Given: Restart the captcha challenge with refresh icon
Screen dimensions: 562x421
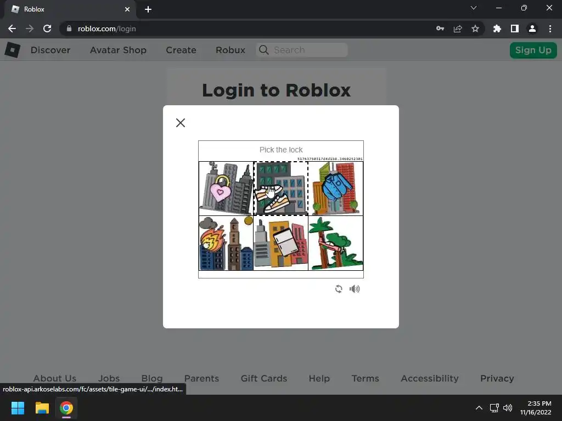Looking at the screenshot, I should click(339, 289).
